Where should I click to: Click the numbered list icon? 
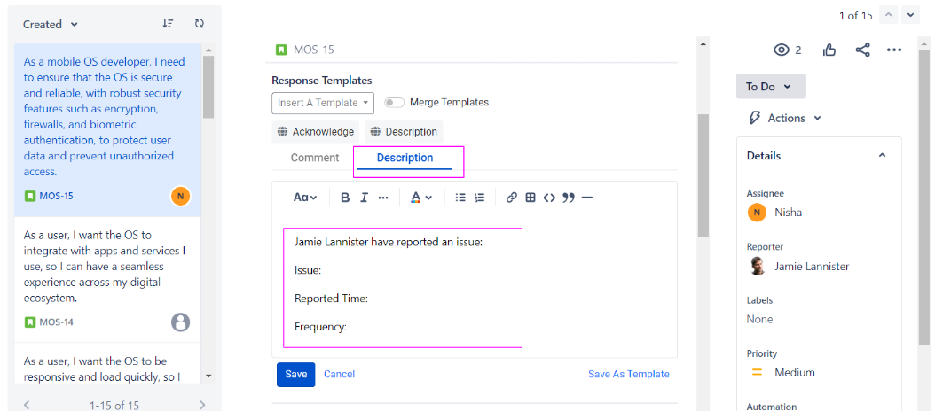click(480, 198)
